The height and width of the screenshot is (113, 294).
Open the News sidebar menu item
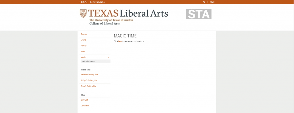point(83,51)
